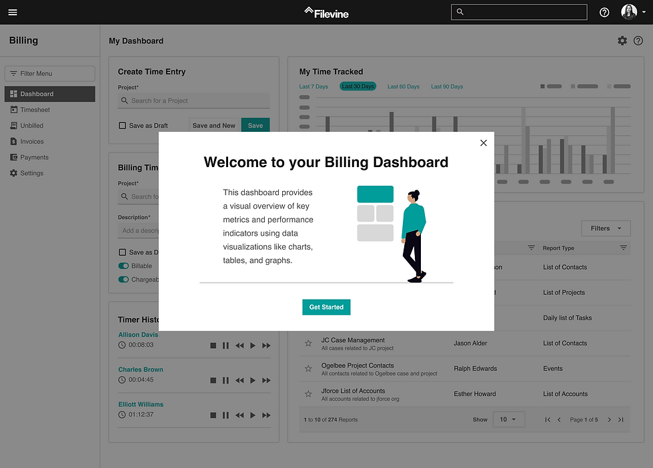Image resolution: width=653 pixels, height=468 pixels.
Task: Go to previous page of reports
Action: [x=560, y=420]
